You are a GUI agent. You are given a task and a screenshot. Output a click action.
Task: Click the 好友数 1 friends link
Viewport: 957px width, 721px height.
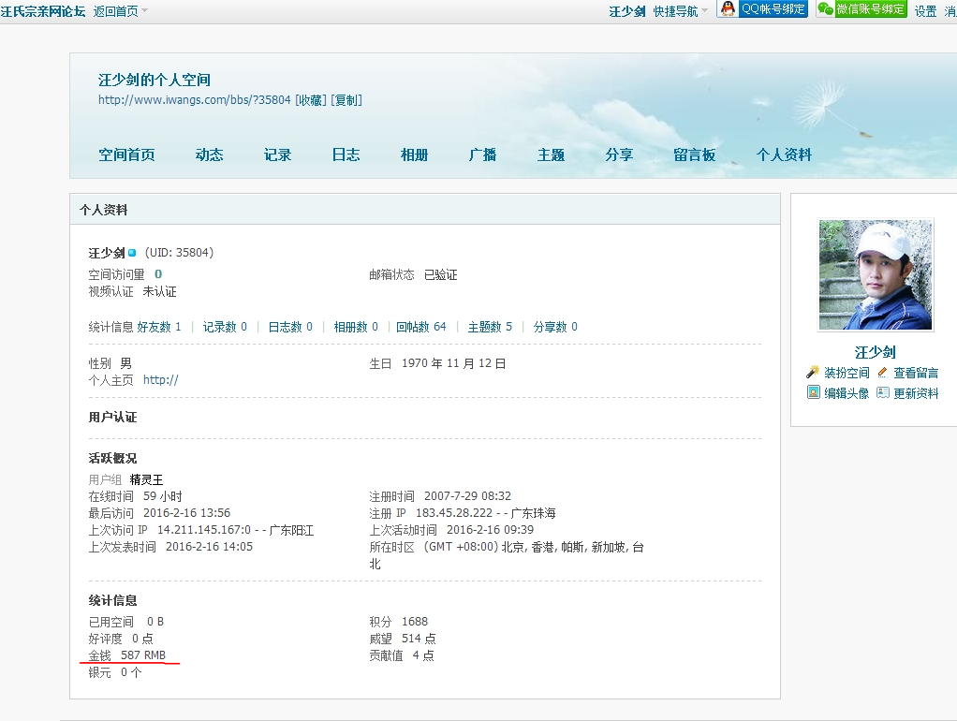pyautogui.click(x=159, y=327)
